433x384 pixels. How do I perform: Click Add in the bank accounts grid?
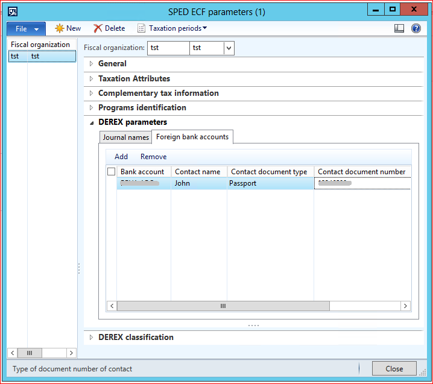point(121,157)
